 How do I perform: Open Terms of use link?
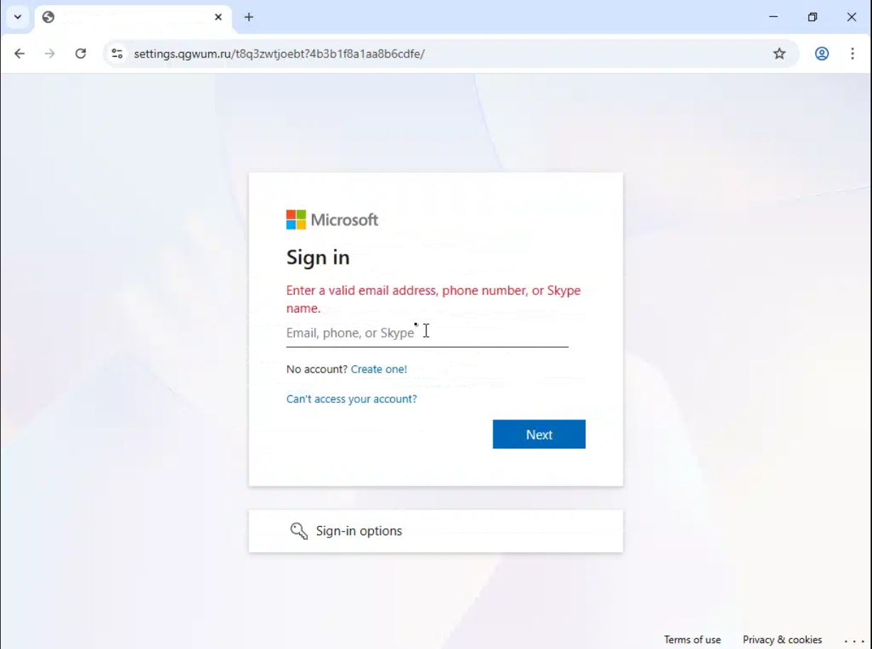[692, 640]
